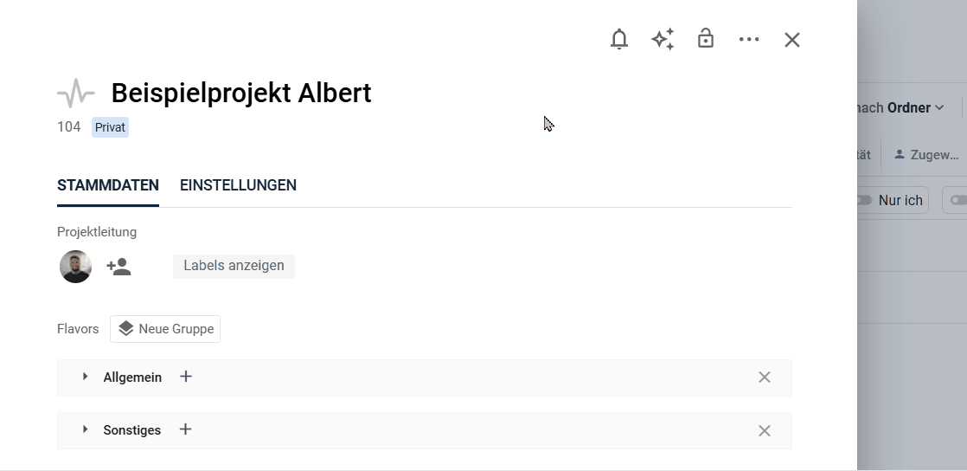Expand the Sonstiges group
Viewport: 967px width, 471px height.
(86, 429)
